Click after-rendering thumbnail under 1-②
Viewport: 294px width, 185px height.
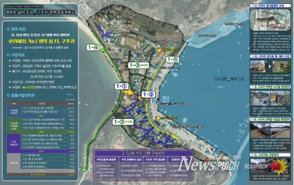(x=281, y=66)
